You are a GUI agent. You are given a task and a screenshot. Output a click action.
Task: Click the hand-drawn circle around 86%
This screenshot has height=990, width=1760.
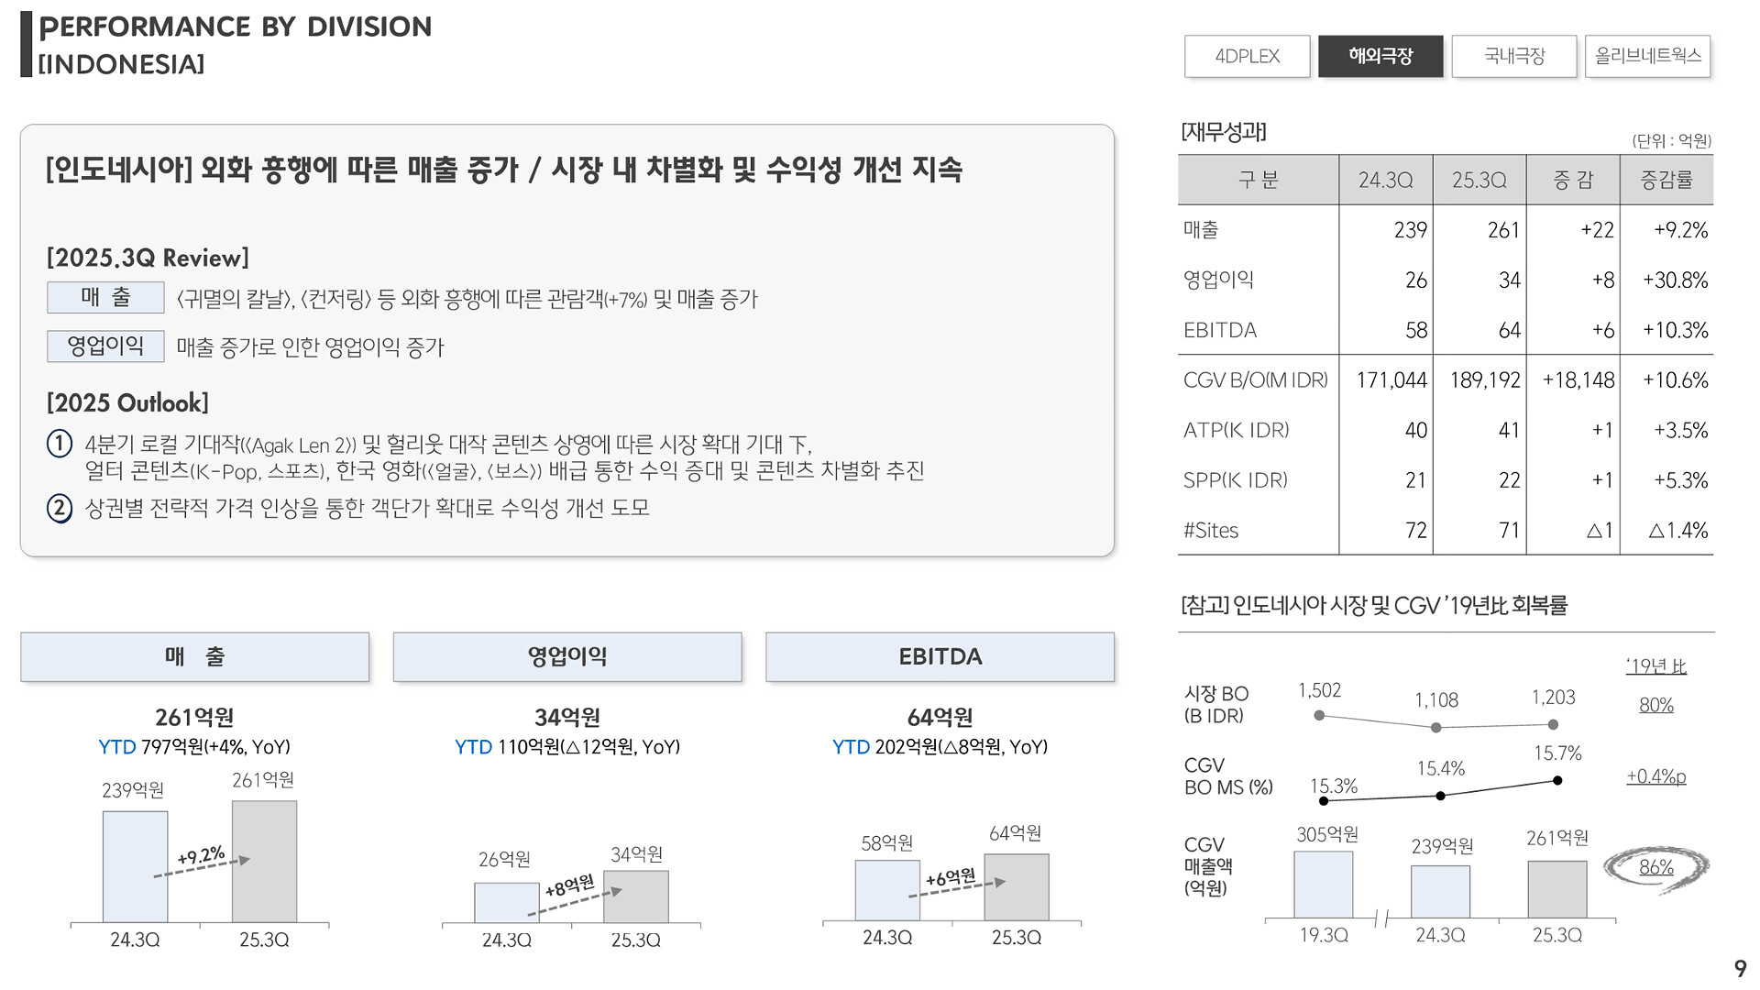1655,867
